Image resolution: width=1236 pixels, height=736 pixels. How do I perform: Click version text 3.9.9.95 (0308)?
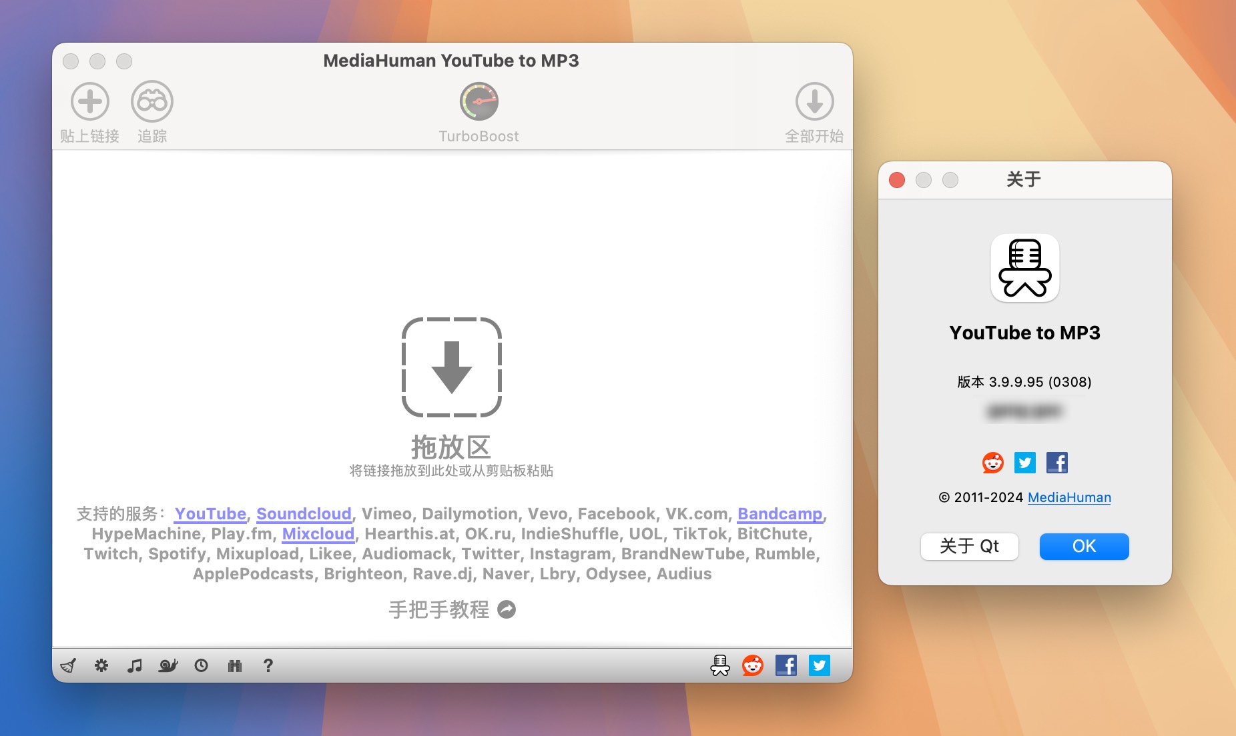1024,382
